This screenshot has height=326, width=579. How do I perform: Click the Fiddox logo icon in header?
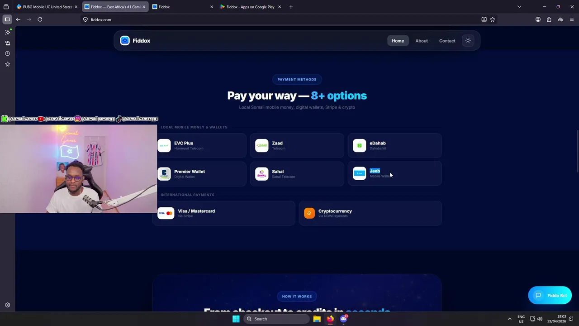point(125,41)
